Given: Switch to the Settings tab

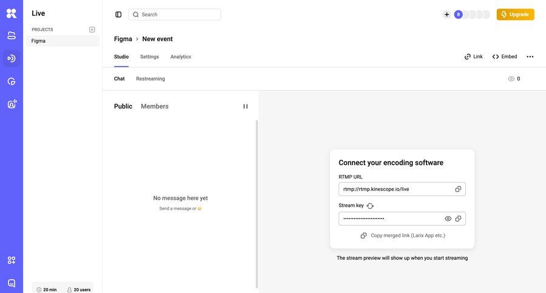Looking at the screenshot, I should pyautogui.click(x=149, y=57).
